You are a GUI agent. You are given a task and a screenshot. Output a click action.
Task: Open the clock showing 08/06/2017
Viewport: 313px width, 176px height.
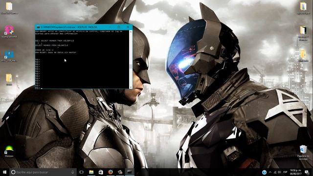click(x=295, y=172)
